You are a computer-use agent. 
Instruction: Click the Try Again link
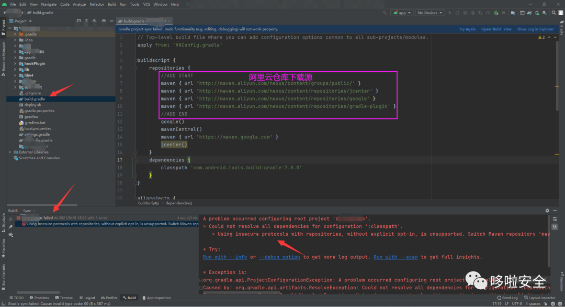click(467, 29)
